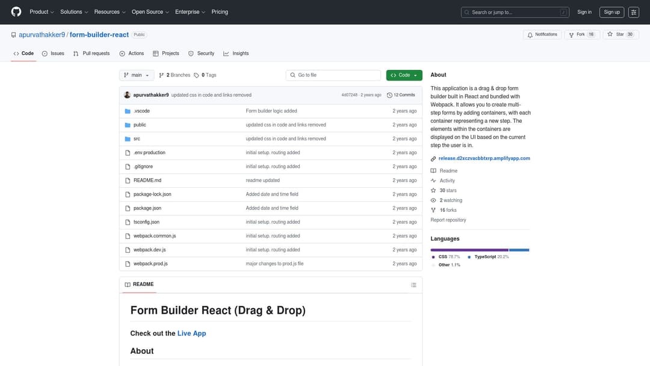650x366 pixels.
Task: Click the fork icon beside 16 forks
Action: [x=433, y=210]
